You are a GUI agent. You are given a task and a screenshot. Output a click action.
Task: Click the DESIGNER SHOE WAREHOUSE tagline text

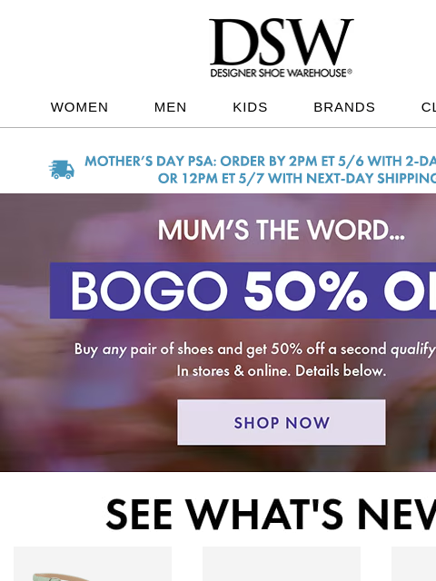[281, 73]
